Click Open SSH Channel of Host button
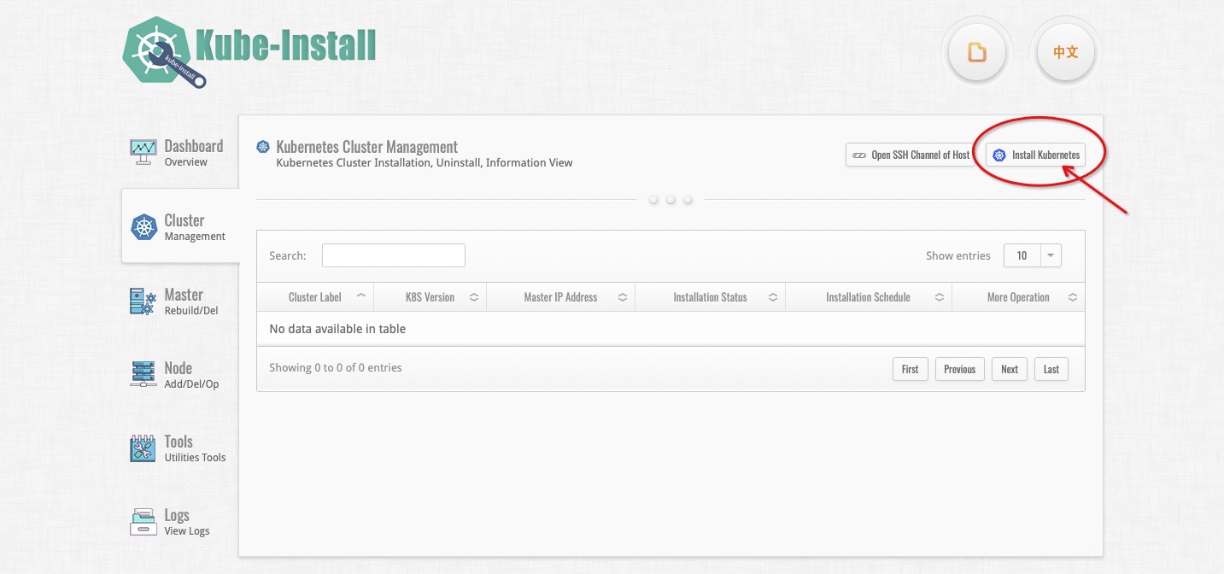 [911, 155]
